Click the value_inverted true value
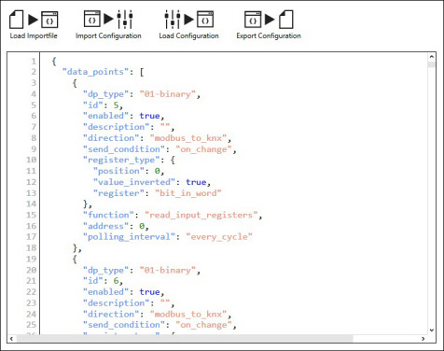Screen dimensions: 444x351 196,182
